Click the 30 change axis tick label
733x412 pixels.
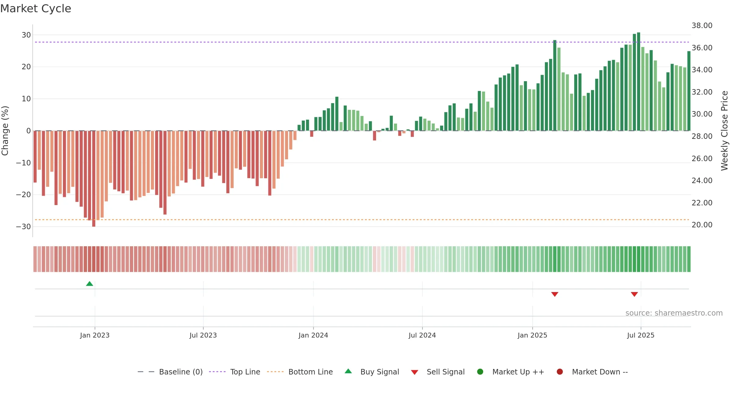pyautogui.click(x=26, y=35)
